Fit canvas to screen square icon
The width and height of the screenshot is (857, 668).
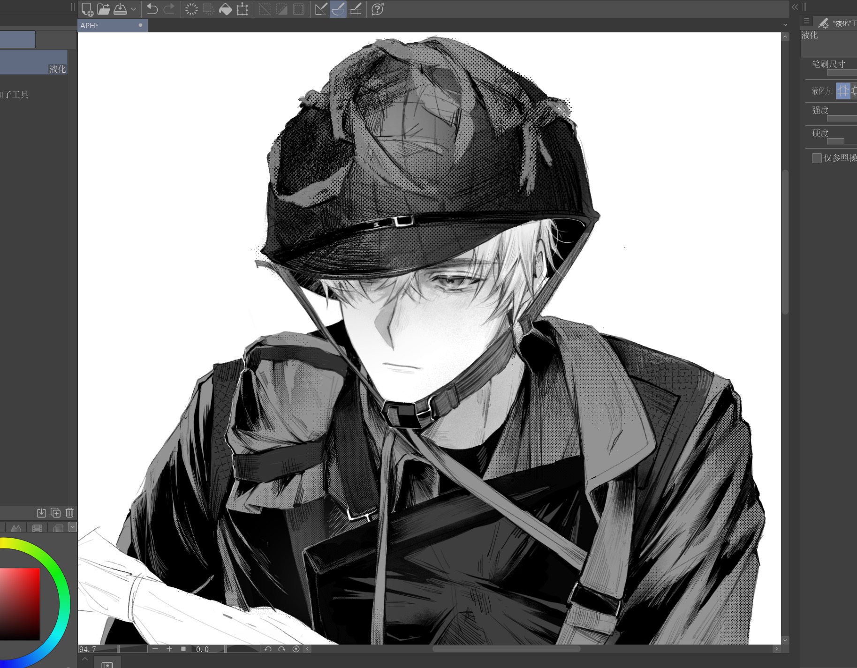click(x=183, y=649)
